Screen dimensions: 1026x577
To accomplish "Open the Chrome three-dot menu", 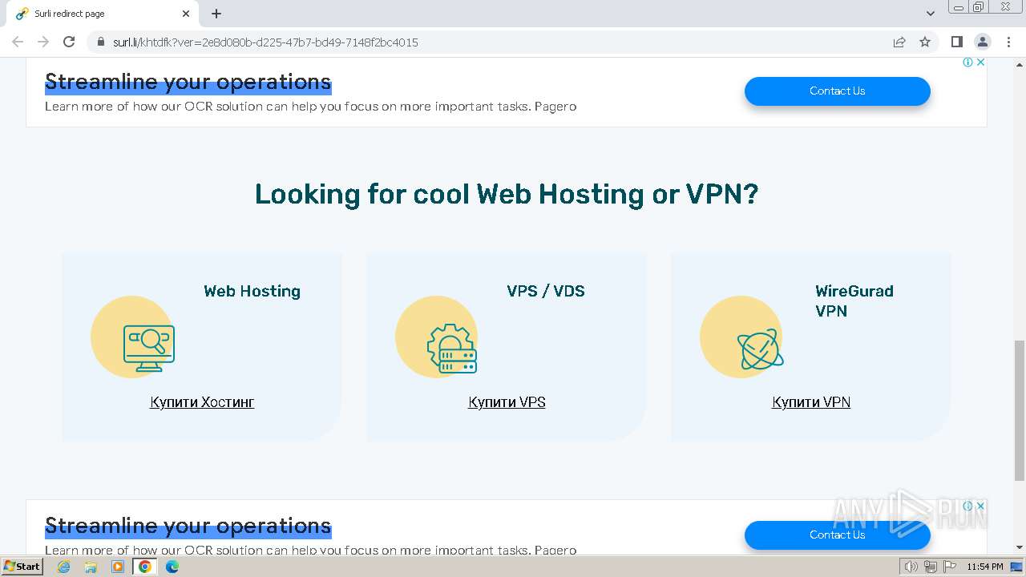I will coord(1008,42).
